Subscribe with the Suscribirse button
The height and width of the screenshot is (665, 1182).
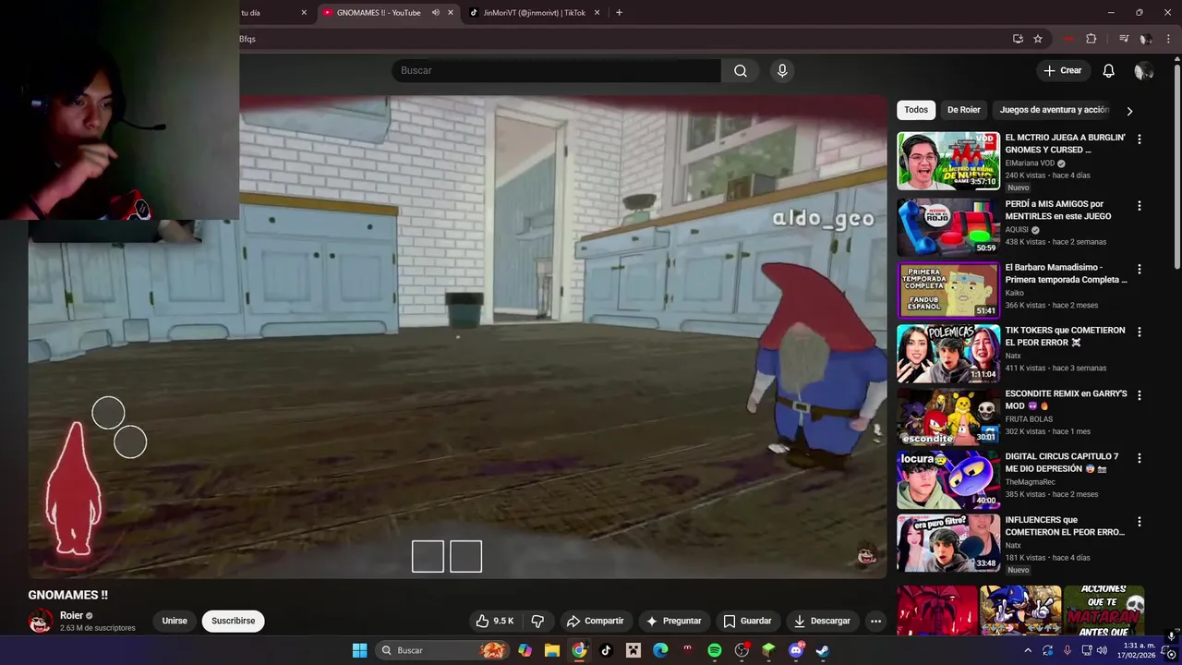click(x=233, y=621)
